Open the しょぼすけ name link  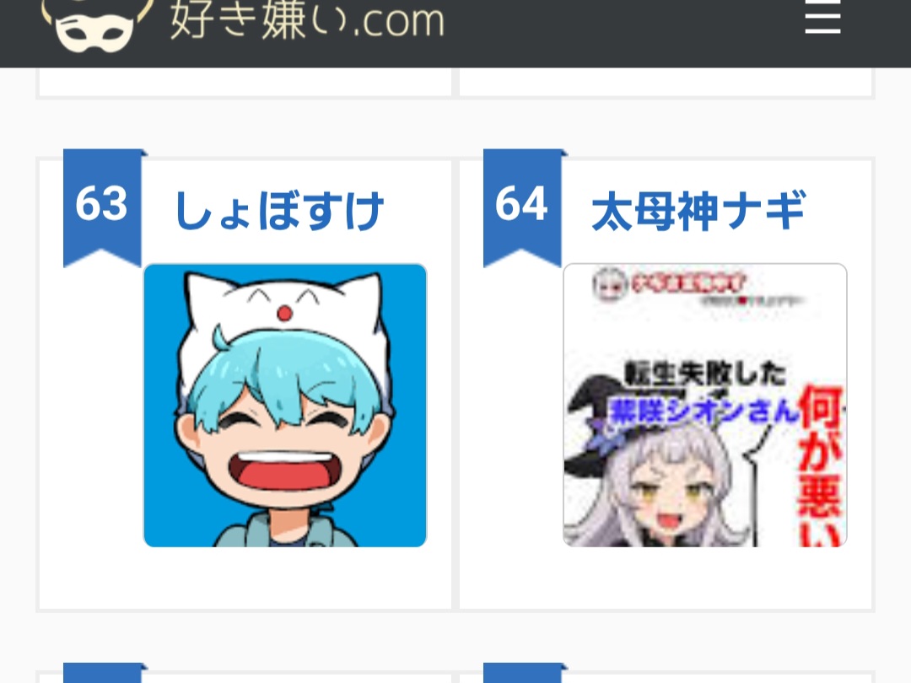click(x=279, y=210)
